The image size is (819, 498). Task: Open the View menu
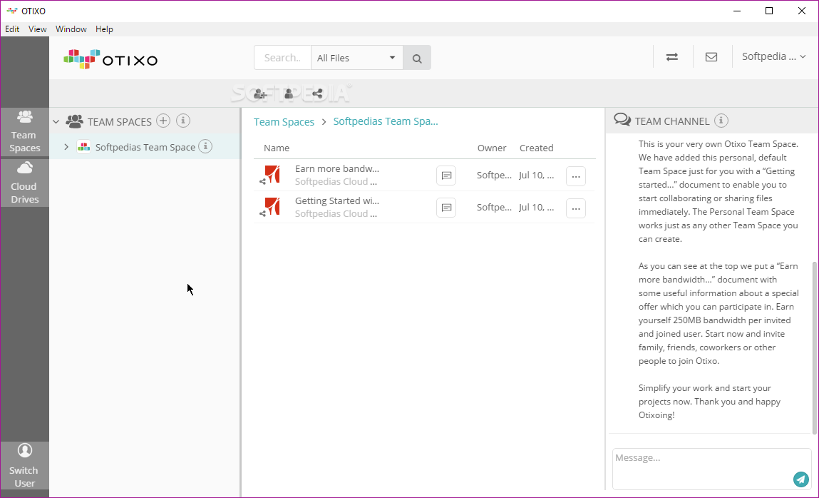(x=37, y=29)
